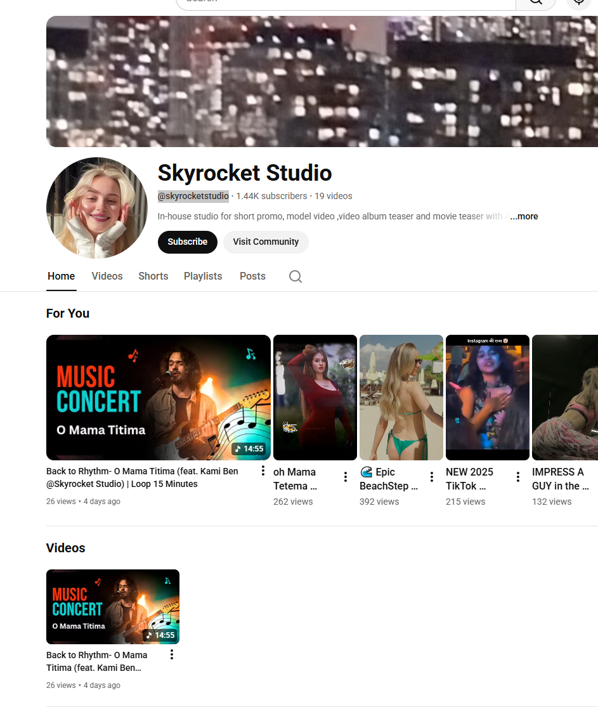Switch to the Videos tab
598x707 pixels.
click(x=107, y=276)
